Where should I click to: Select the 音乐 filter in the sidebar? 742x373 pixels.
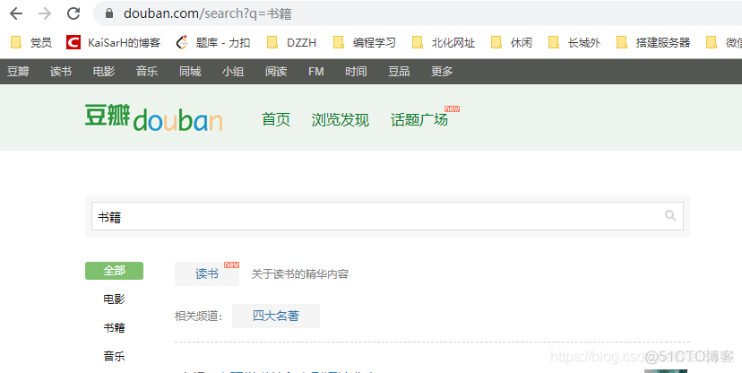point(114,356)
